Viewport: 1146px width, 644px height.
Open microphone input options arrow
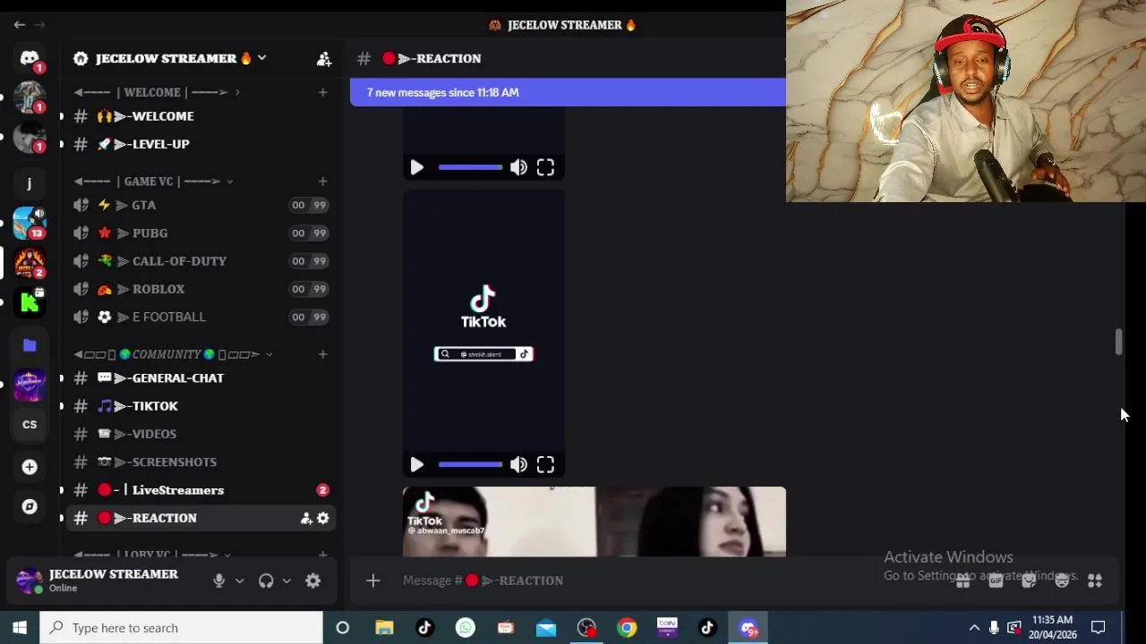pos(239,581)
